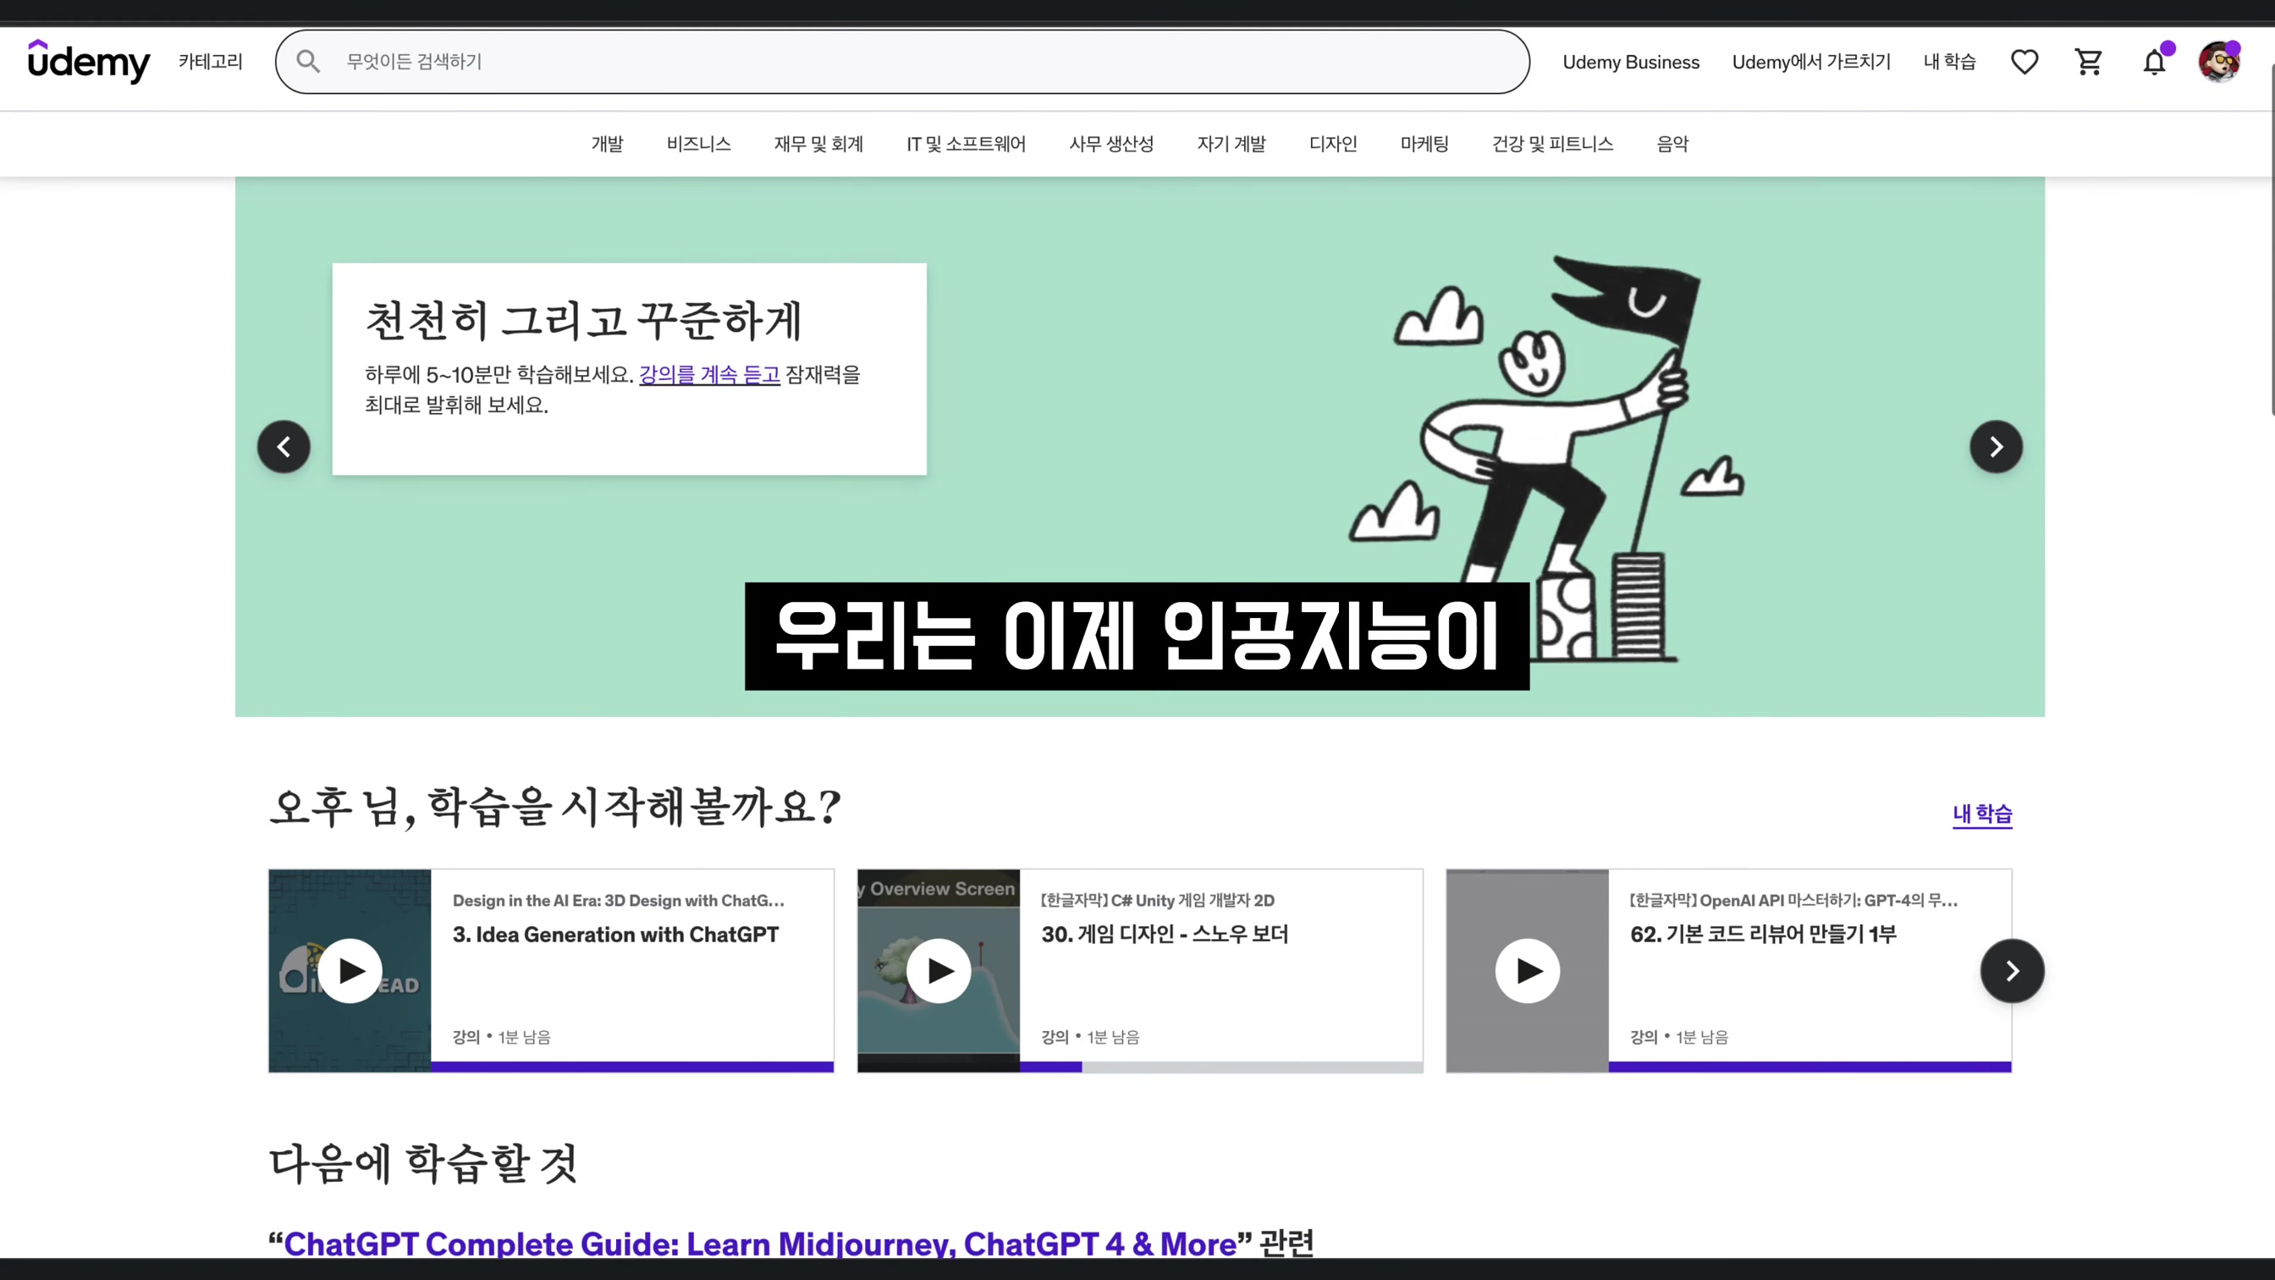Click progress bar of Idea Generation card

tap(632, 1068)
